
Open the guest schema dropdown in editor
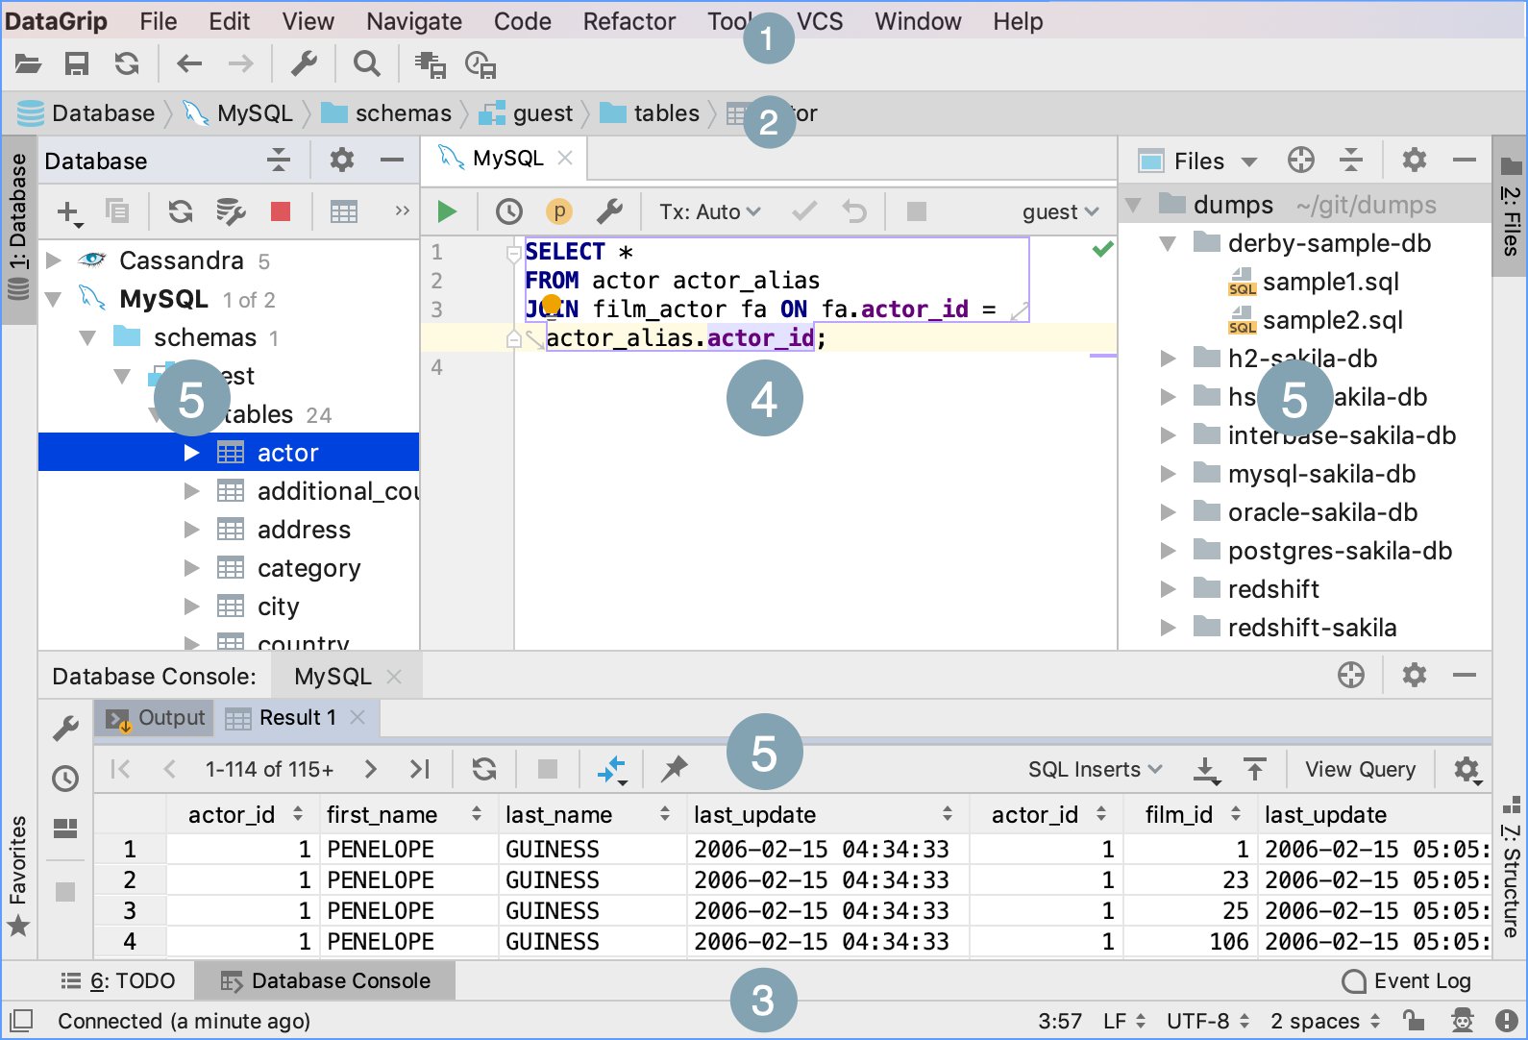tap(1060, 211)
